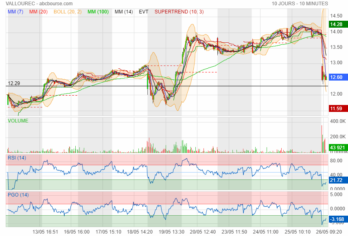Click the green 14.28 price tag
This screenshot has height=236, width=348.
(x=336, y=24)
